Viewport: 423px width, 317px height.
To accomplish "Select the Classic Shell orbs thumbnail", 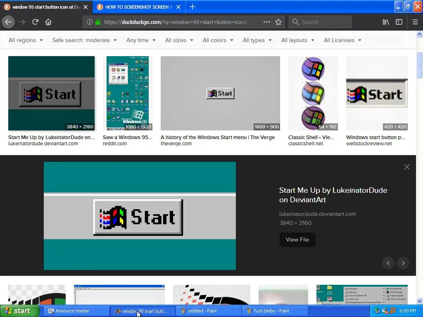I will tap(313, 93).
